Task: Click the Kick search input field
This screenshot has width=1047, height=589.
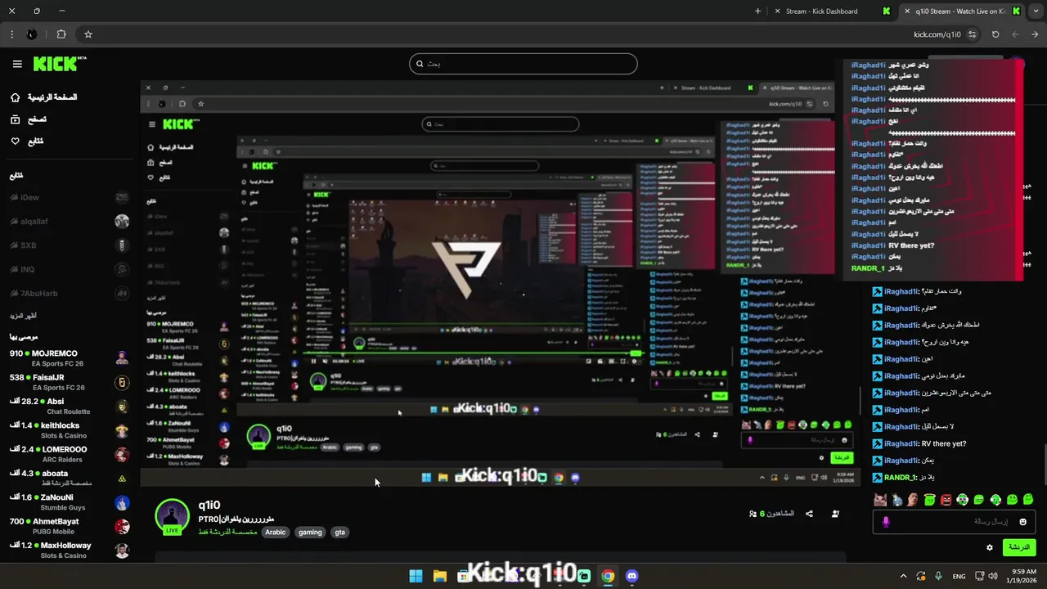Action: point(523,64)
